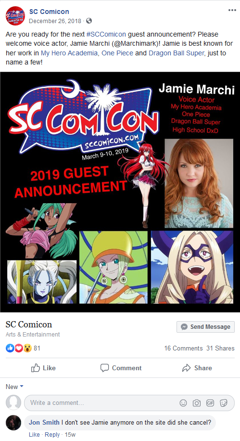Screen dimensions: 240x441
Task: Click the public globe privacy icon
Action: click(89, 21)
